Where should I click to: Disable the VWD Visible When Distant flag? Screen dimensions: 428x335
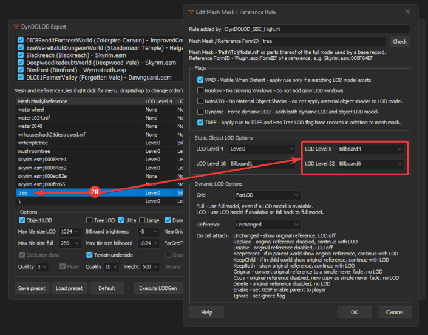pos(200,80)
